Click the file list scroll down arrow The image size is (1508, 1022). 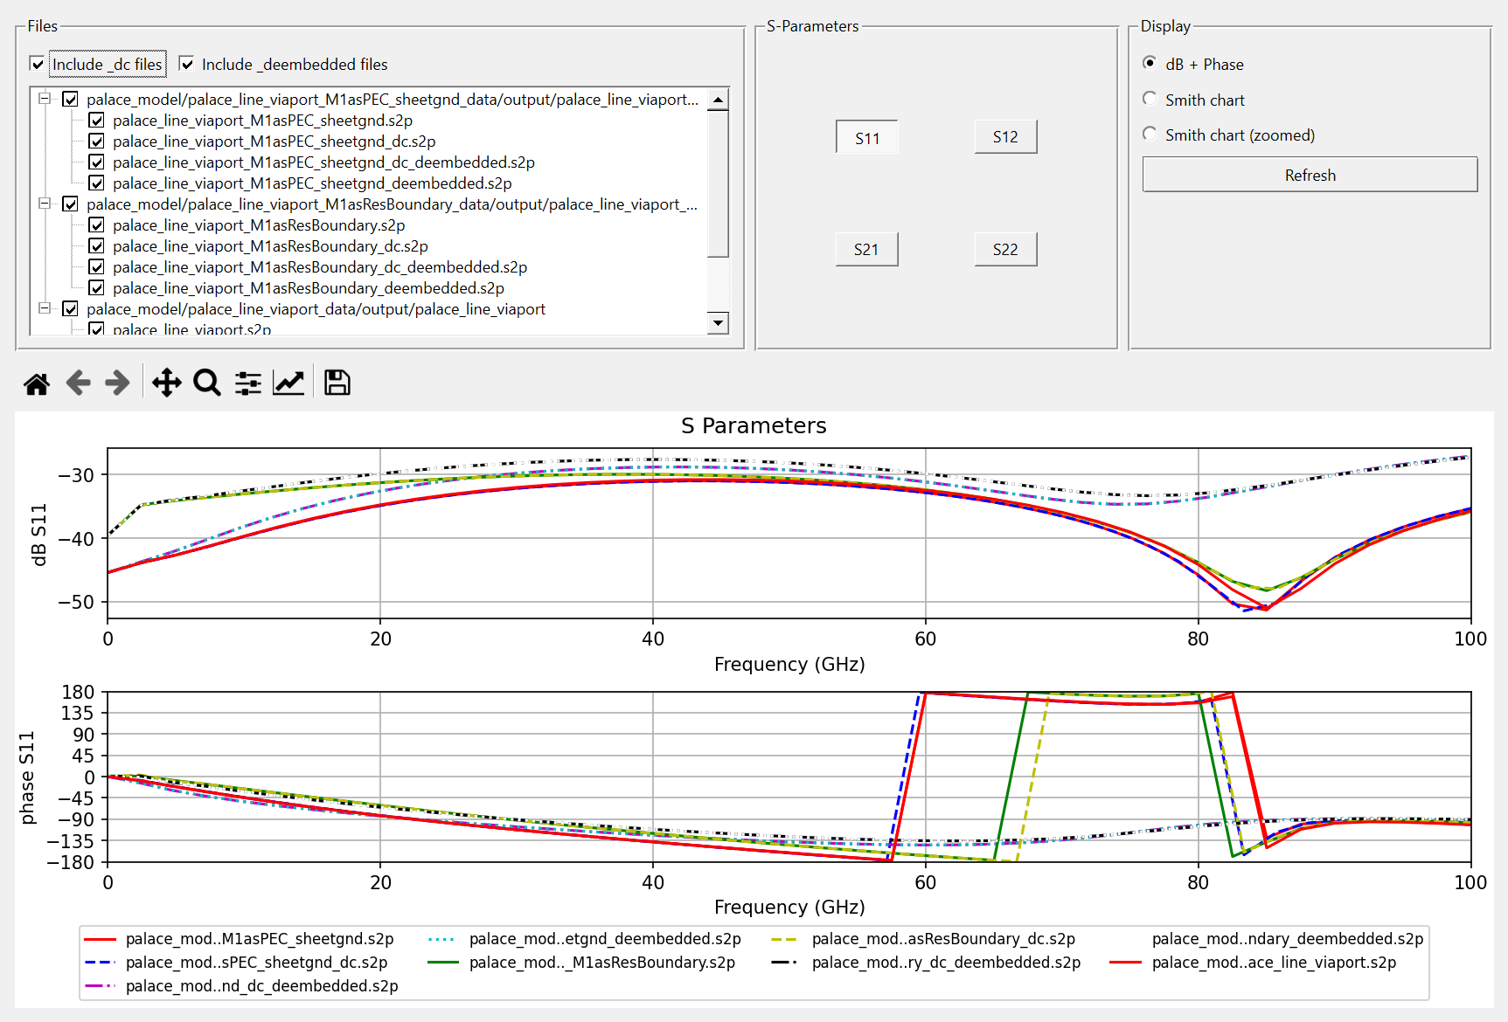[x=718, y=323]
